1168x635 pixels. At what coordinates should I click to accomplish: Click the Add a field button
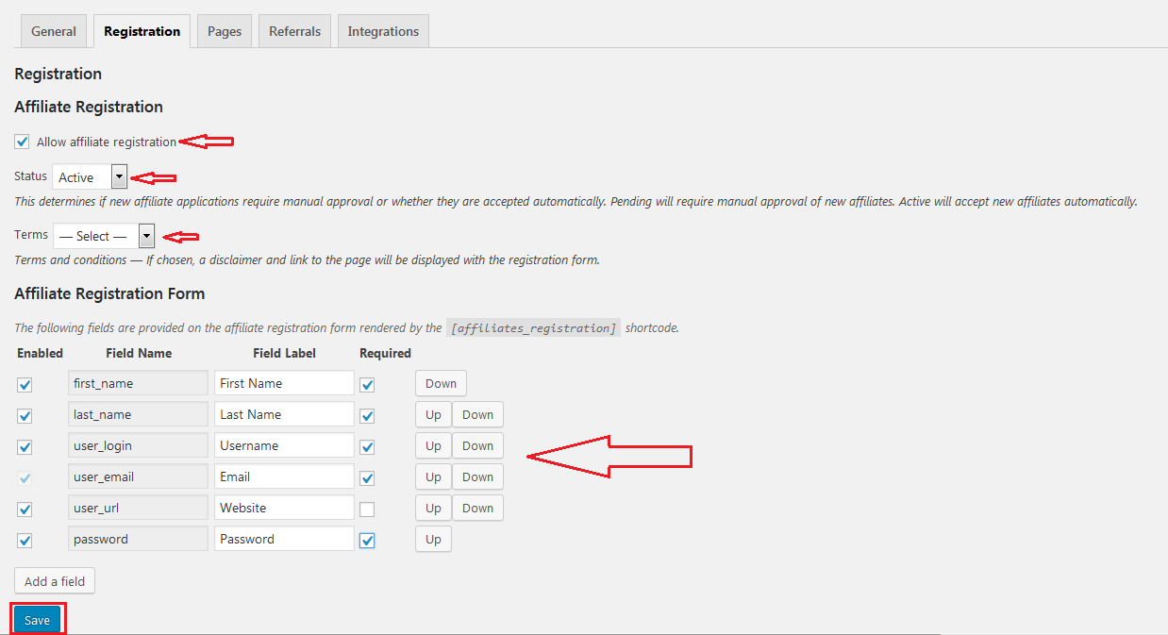click(x=55, y=581)
